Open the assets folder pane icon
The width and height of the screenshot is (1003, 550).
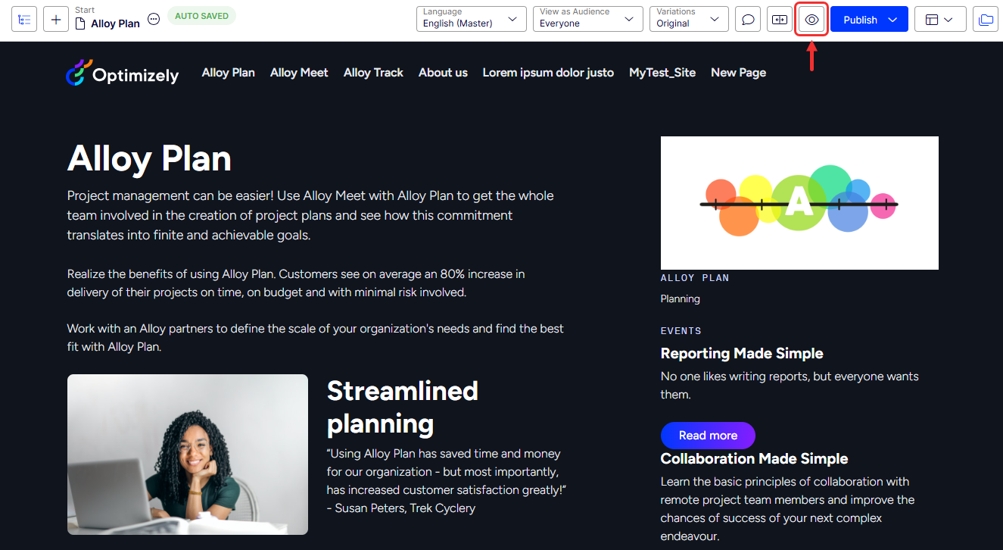click(986, 20)
